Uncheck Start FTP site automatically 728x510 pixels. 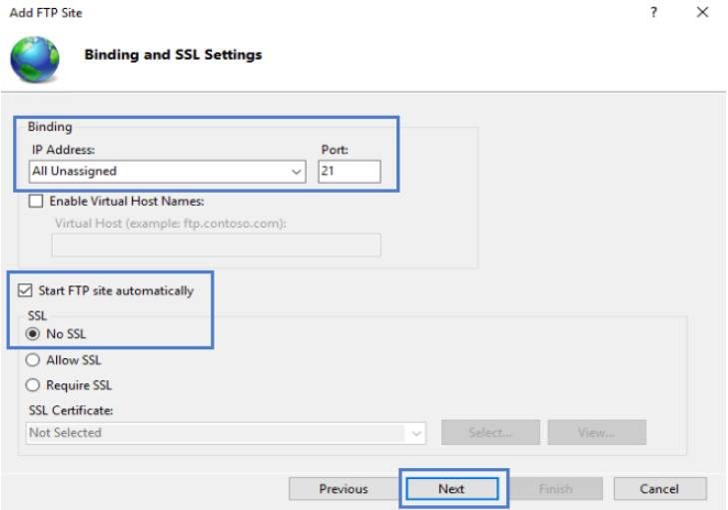25,290
